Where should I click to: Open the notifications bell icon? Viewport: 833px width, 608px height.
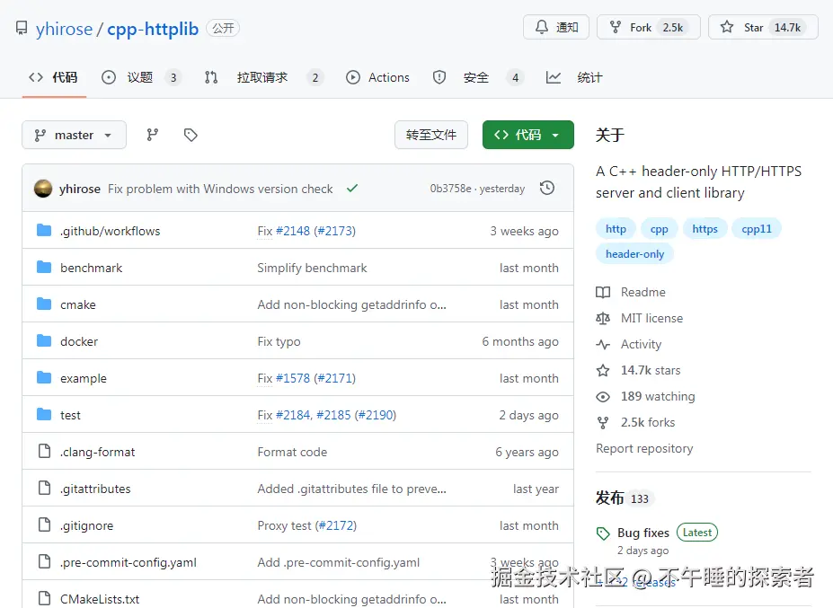point(542,28)
